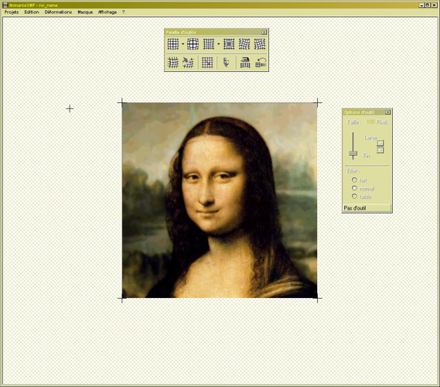Open the Masque menu
This screenshot has width=440, height=387.
click(x=85, y=12)
